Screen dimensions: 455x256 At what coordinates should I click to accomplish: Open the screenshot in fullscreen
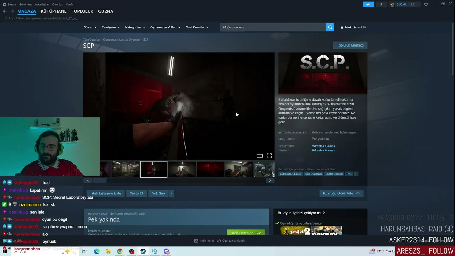(269, 156)
